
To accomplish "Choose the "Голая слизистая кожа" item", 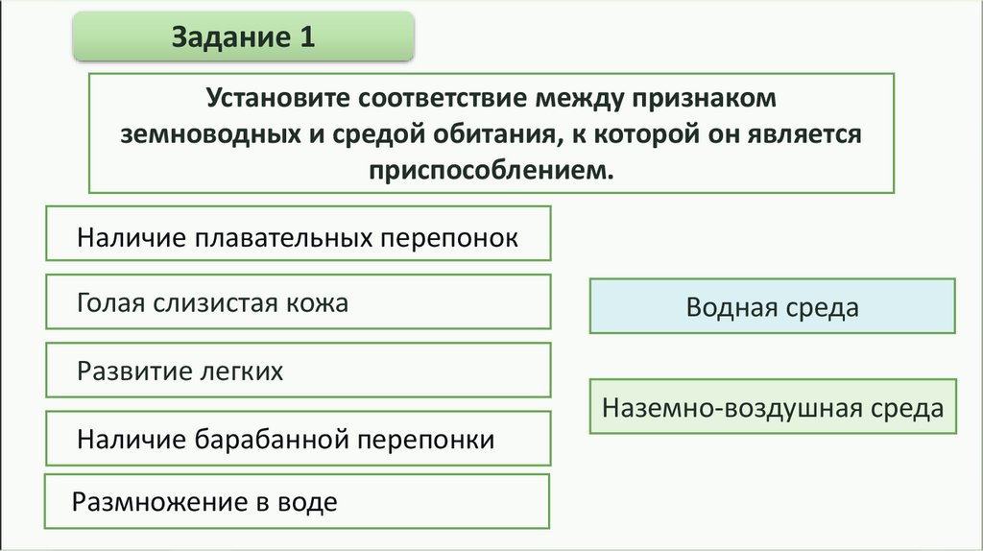I will point(299,302).
